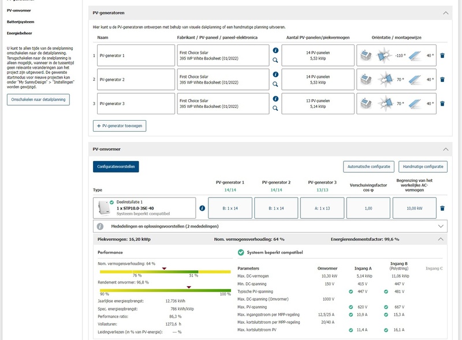Click the info icon for PV-generator 3

(275, 99)
